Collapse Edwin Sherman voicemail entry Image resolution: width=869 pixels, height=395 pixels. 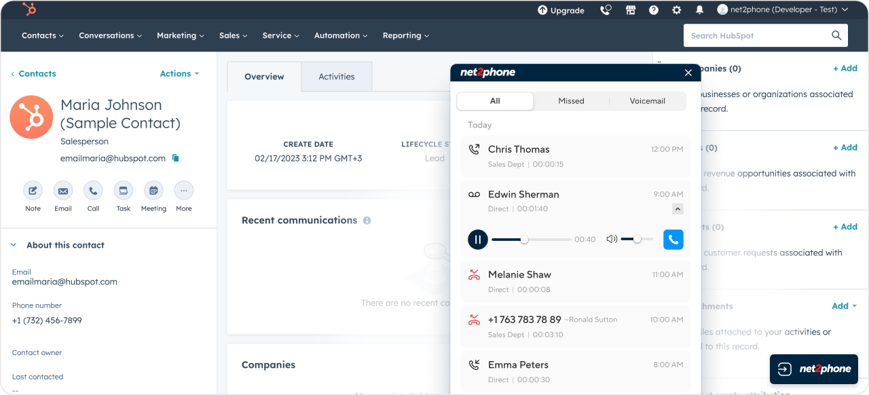(x=678, y=209)
